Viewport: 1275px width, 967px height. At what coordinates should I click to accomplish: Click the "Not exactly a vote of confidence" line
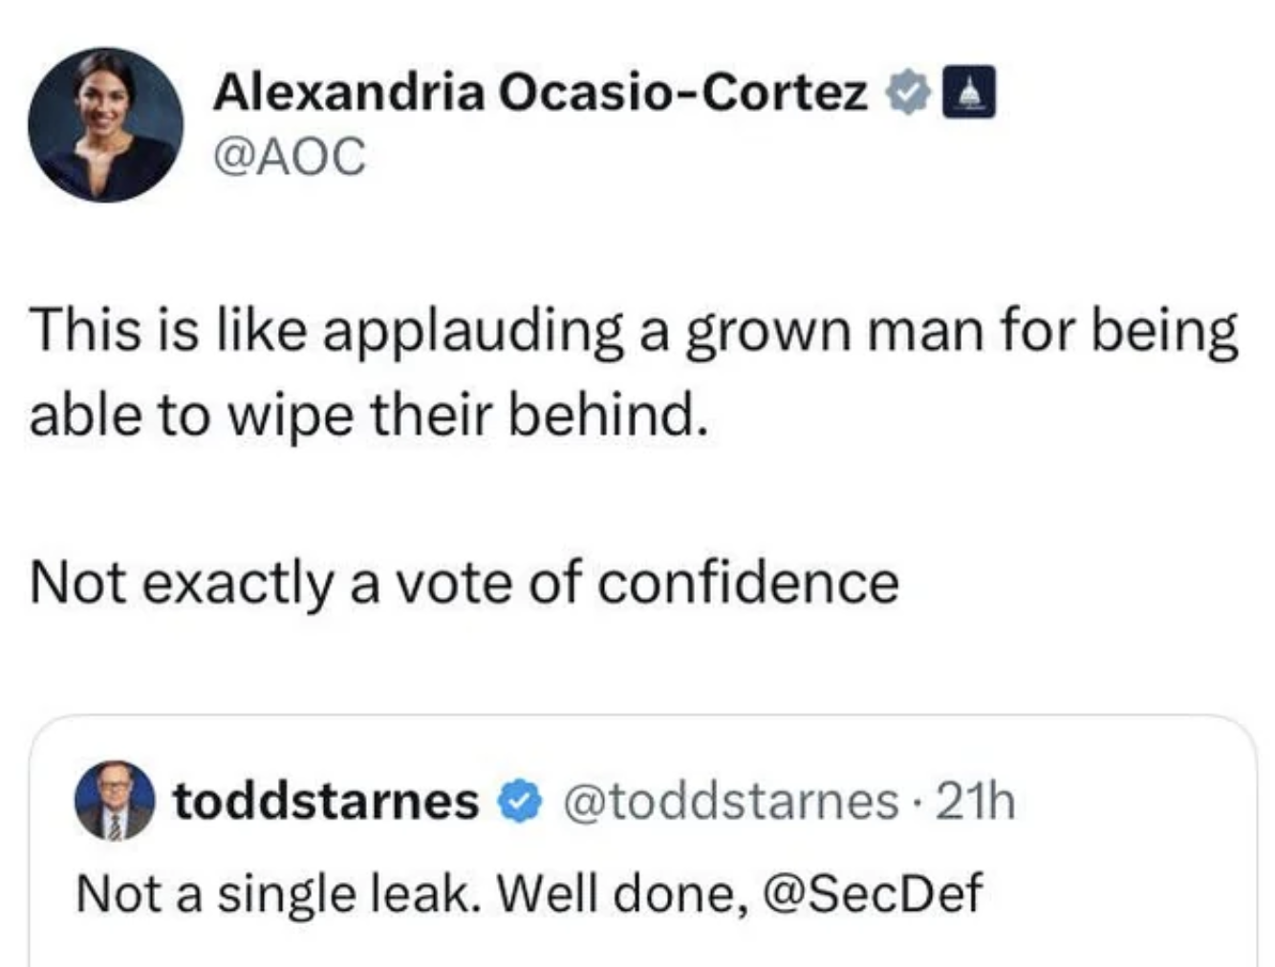[464, 583]
